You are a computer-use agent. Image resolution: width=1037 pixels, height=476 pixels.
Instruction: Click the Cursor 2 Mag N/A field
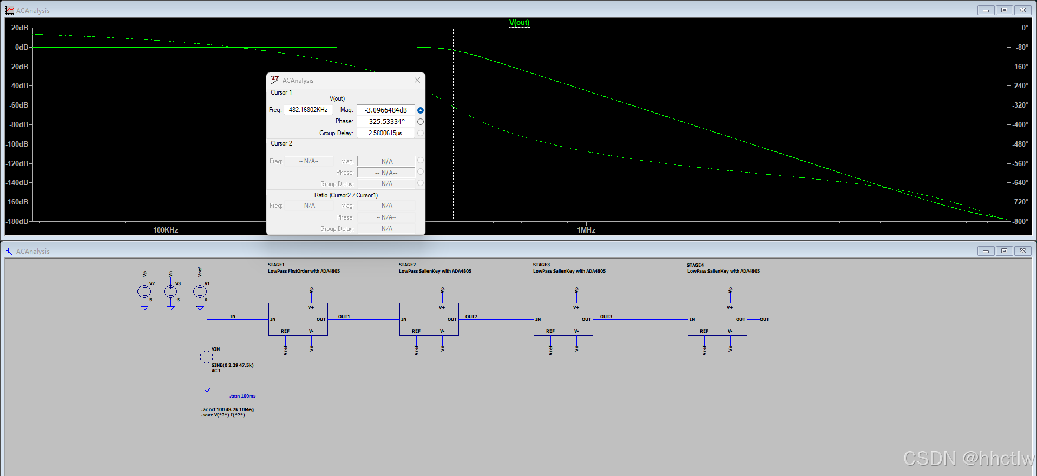click(x=386, y=161)
